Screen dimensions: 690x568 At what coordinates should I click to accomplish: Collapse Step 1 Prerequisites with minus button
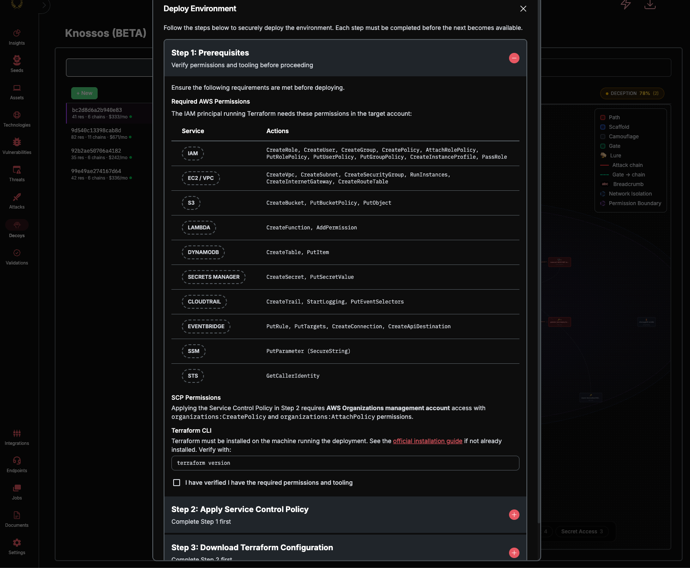click(x=514, y=58)
